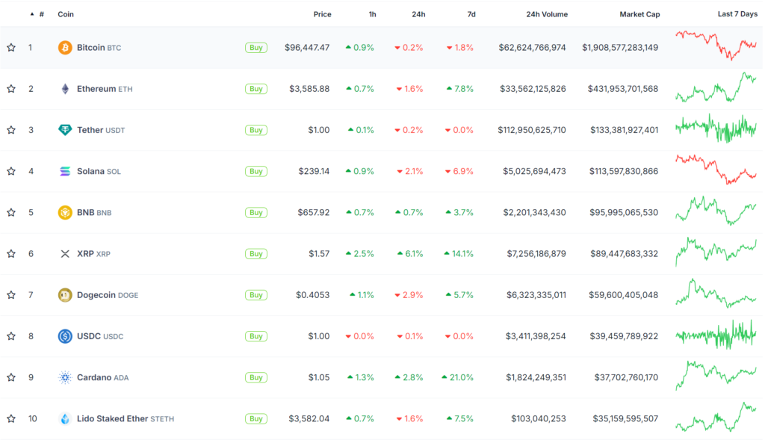Open the Lido Staked Ether coin link
Screen dimensions: 765x440
click(112, 419)
